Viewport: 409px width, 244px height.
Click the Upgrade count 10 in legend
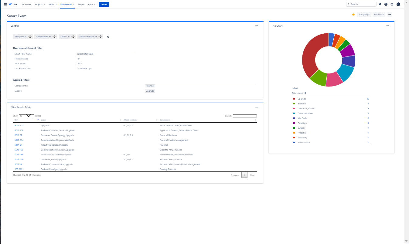[368, 99]
